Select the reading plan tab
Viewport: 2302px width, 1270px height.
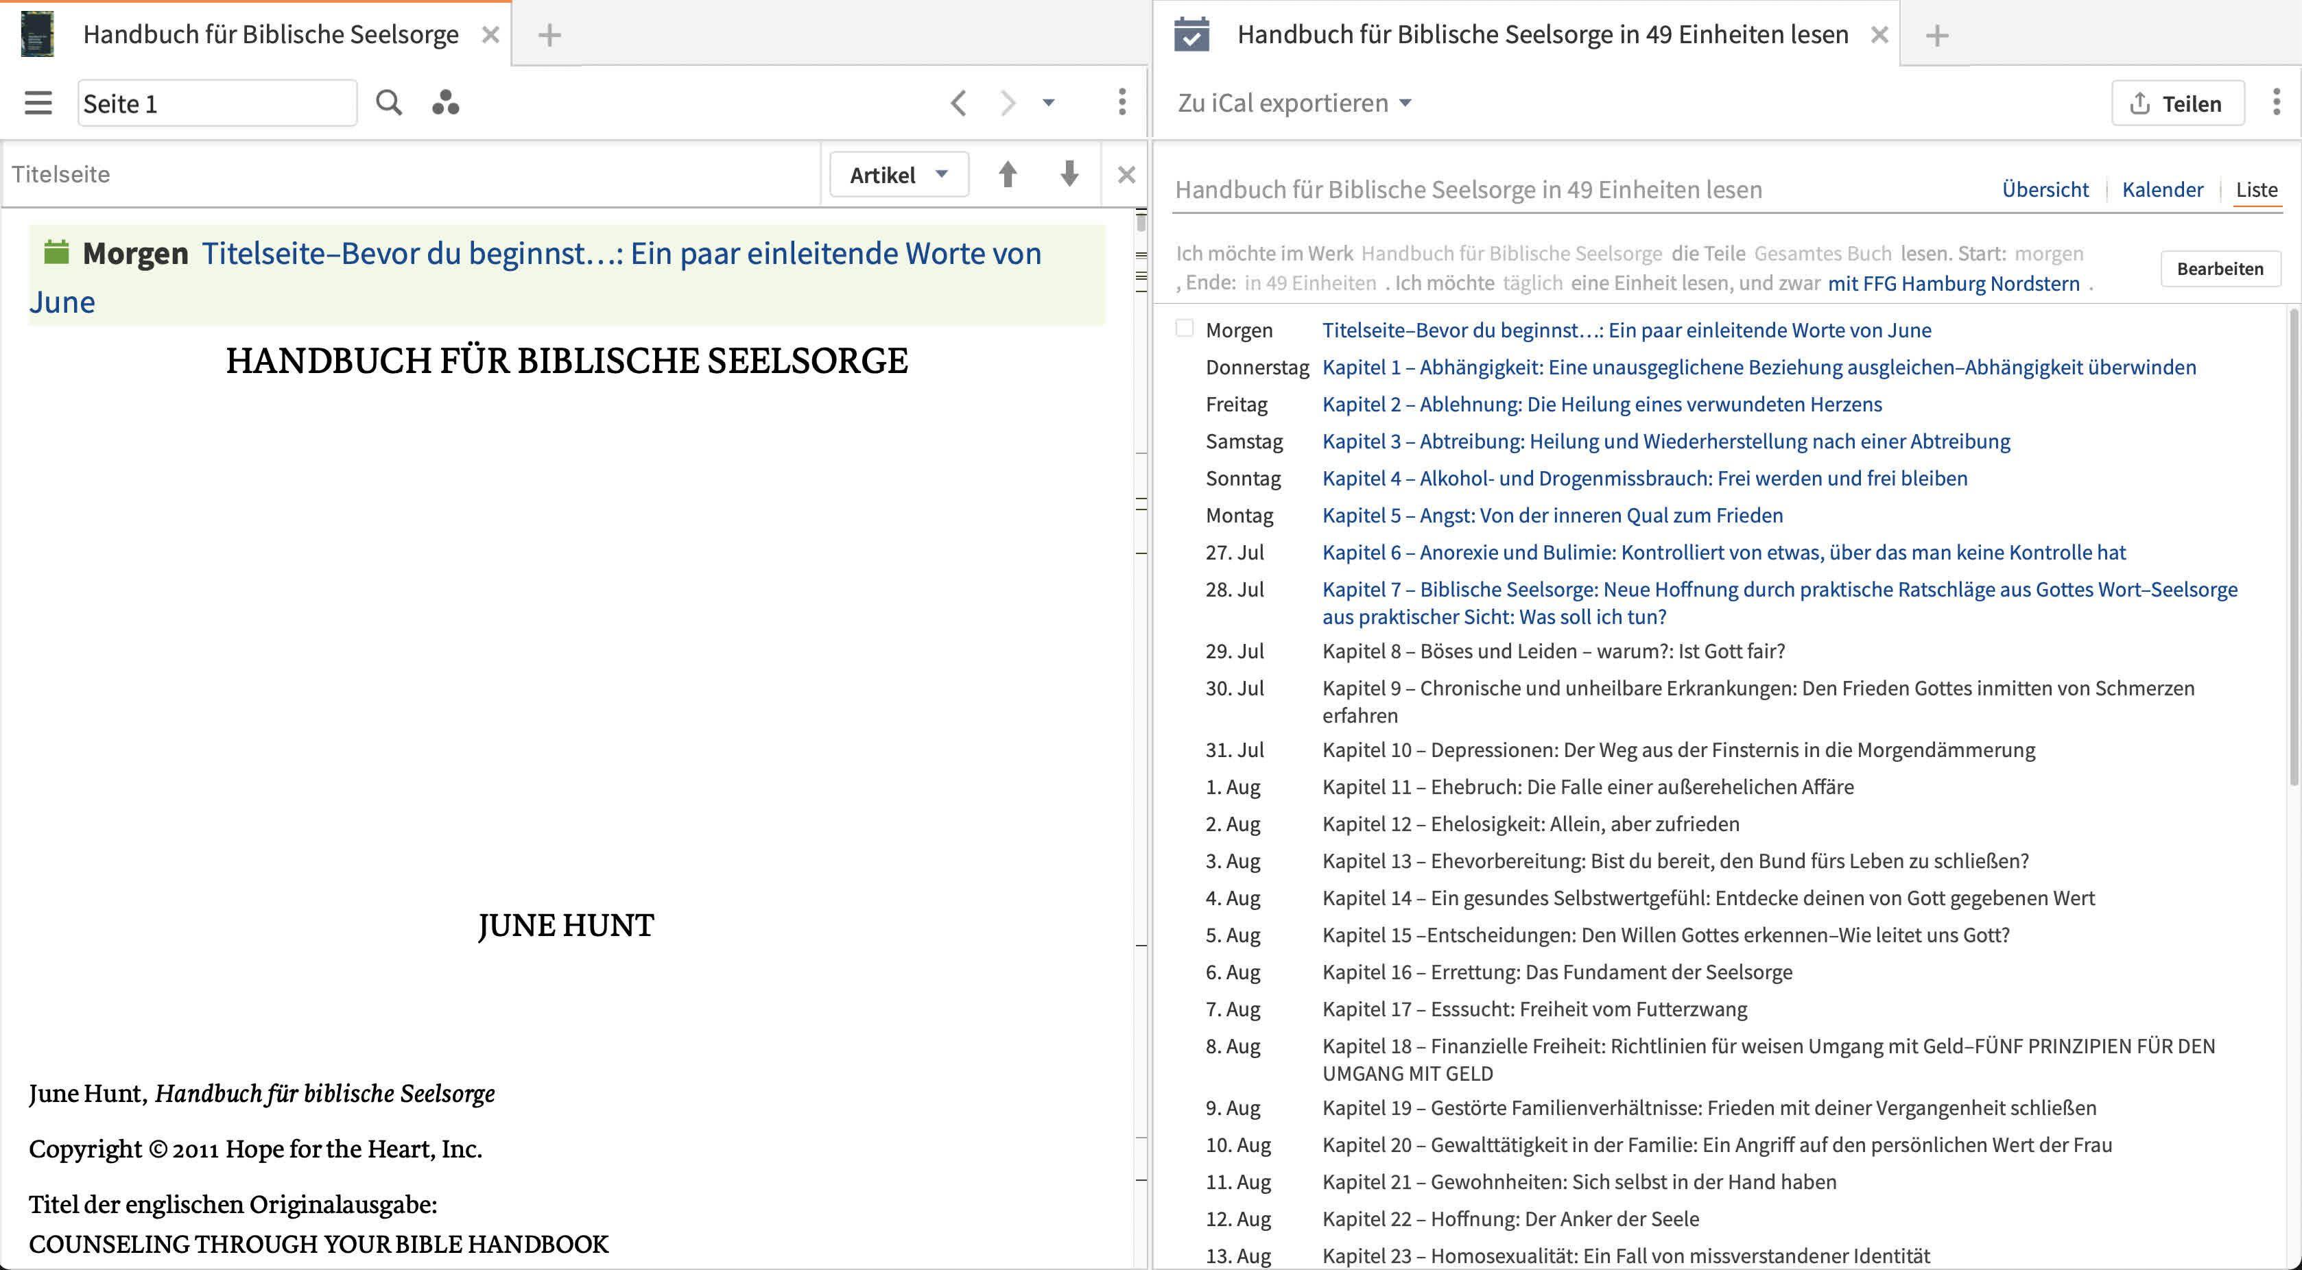click(x=1543, y=34)
